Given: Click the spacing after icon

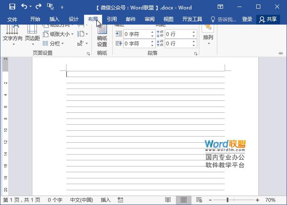Looking at the screenshot, I should point(160,43).
